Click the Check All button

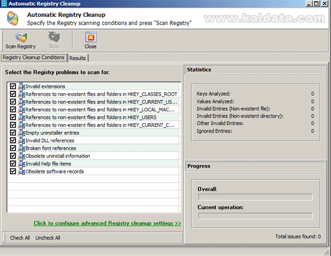click(x=20, y=238)
